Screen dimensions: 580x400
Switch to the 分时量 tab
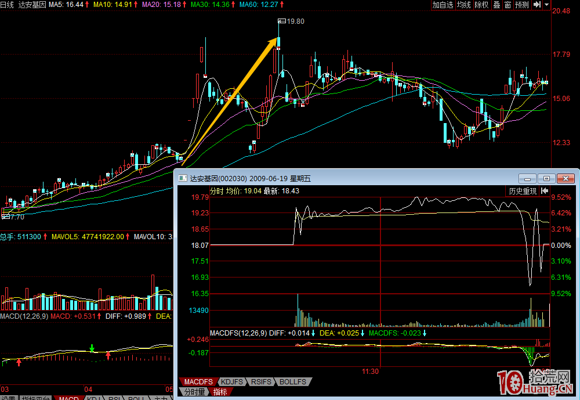coord(194,392)
